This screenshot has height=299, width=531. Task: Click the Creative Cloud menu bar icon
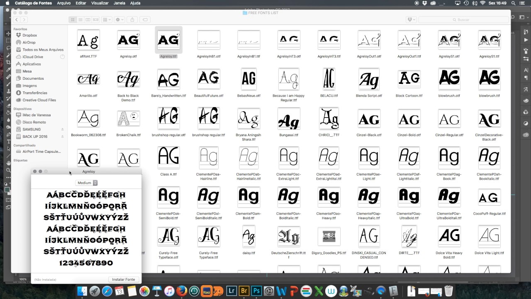click(433, 3)
